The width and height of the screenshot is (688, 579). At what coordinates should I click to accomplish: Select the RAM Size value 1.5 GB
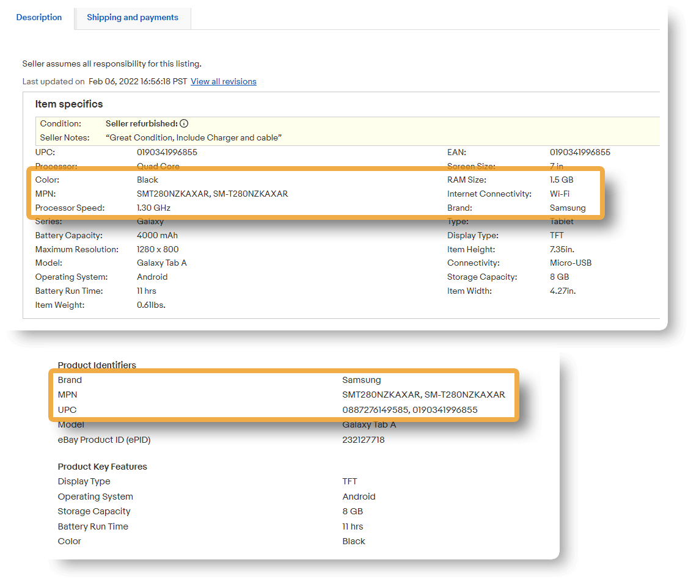point(561,180)
